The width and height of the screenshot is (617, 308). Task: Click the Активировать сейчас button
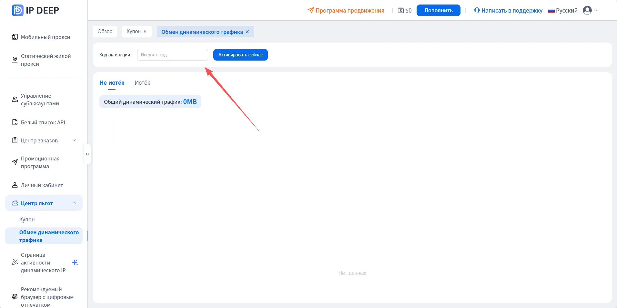240,55
